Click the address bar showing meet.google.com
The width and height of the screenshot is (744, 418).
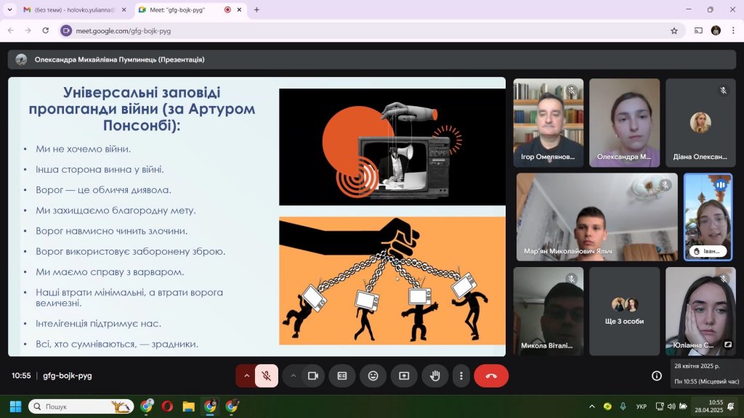point(363,30)
